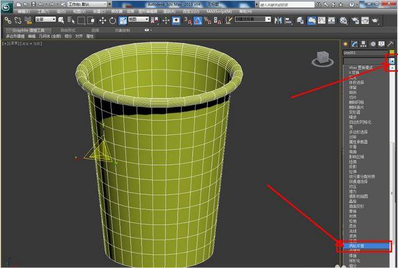Expand the 多边形建模 ribbon panel
398x268 pixels.
pos(15,36)
